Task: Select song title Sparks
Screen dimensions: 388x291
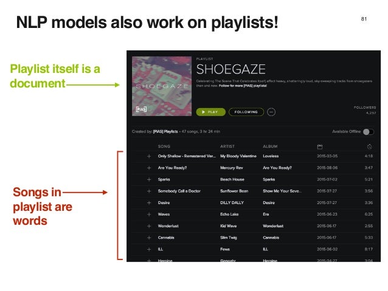Action: coord(164,179)
